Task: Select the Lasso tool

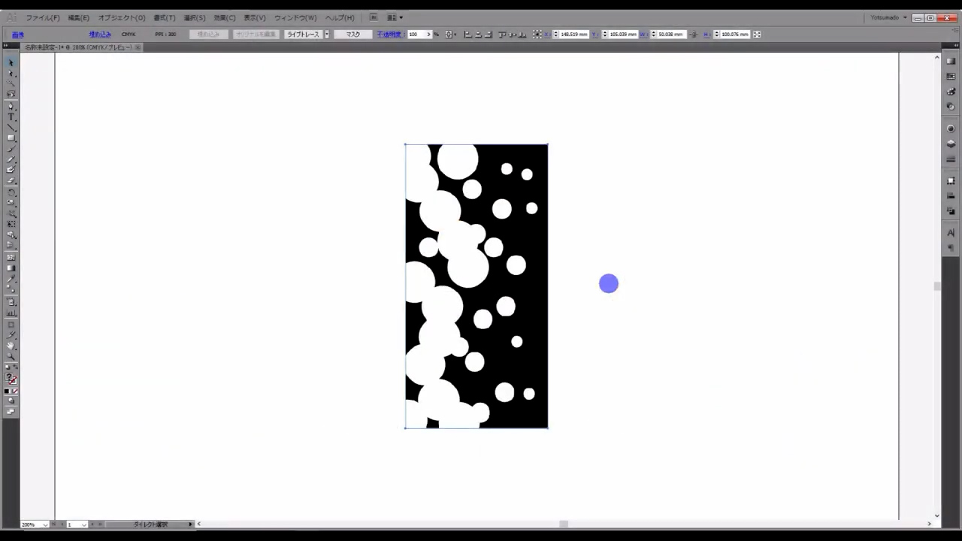Action: (x=11, y=95)
